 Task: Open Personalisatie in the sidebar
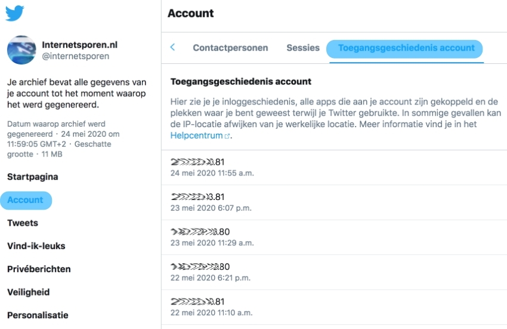coord(38,315)
